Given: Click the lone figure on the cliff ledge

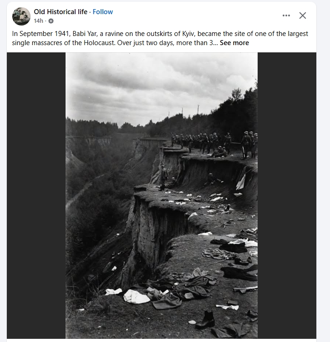Looking at the screenshot, I should coord(164,177).
